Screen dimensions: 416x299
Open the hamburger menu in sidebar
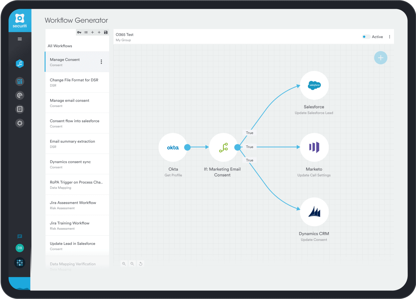tap(20, 39)
